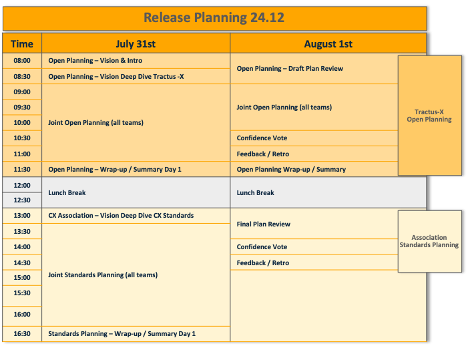468x346 pixels.
Task: Select the Final Plan Review session
Action: (x=314, y=224)
